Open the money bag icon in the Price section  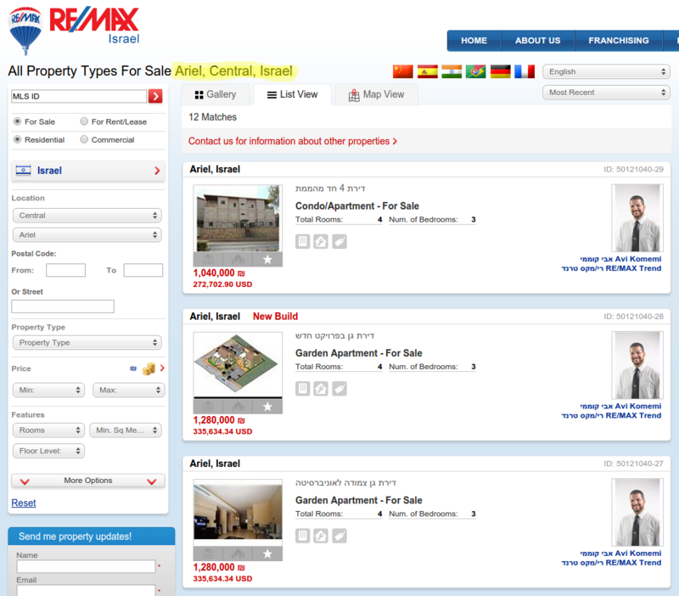[149, 368]
